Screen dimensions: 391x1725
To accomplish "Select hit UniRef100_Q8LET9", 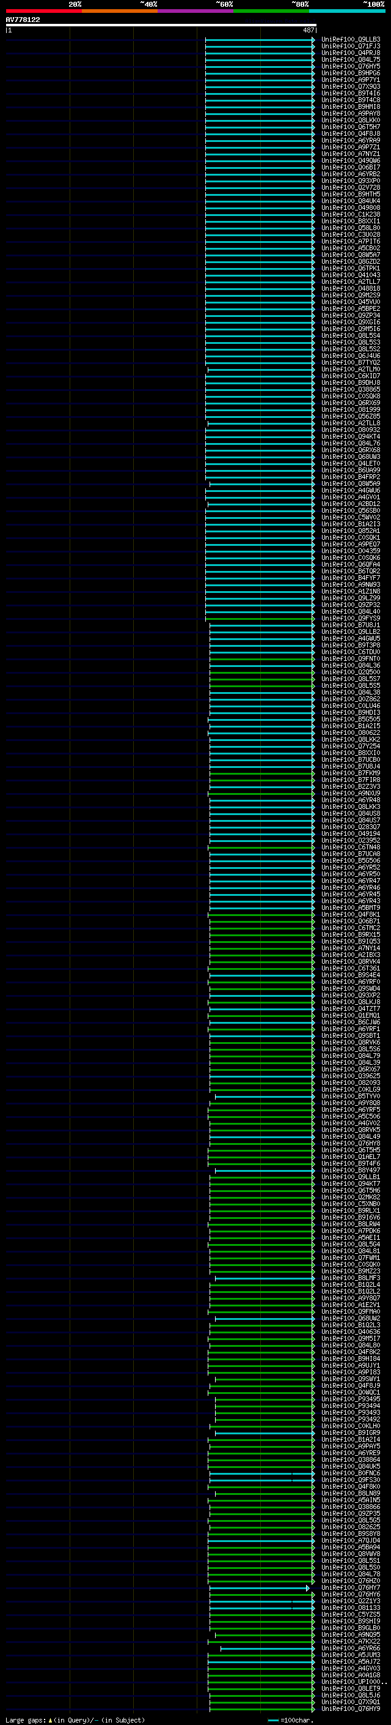I will (351, 1688).
